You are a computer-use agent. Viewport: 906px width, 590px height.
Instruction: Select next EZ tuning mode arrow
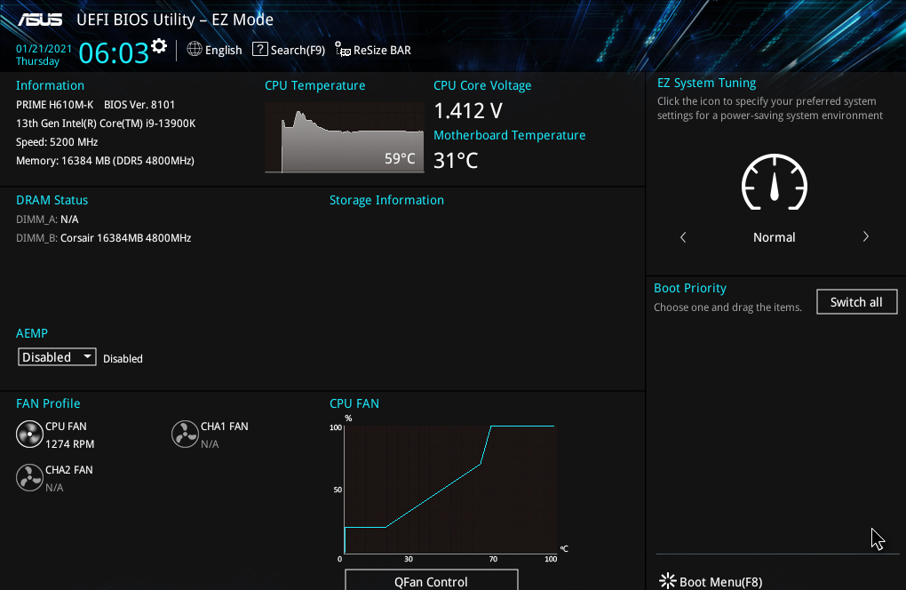click(865, 237)
